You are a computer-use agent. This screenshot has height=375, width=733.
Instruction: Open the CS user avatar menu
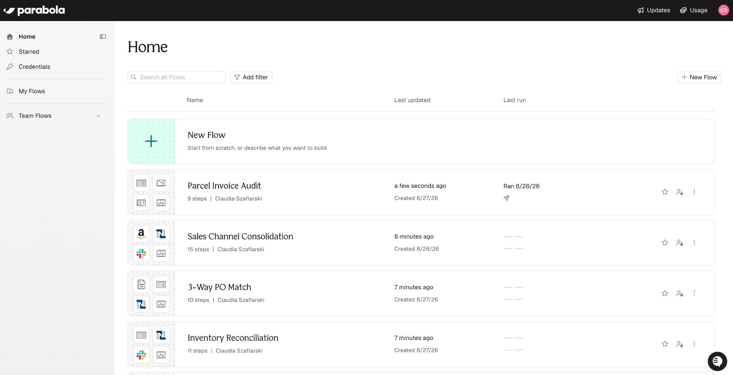pyautogui.click(x=723, y=10)
